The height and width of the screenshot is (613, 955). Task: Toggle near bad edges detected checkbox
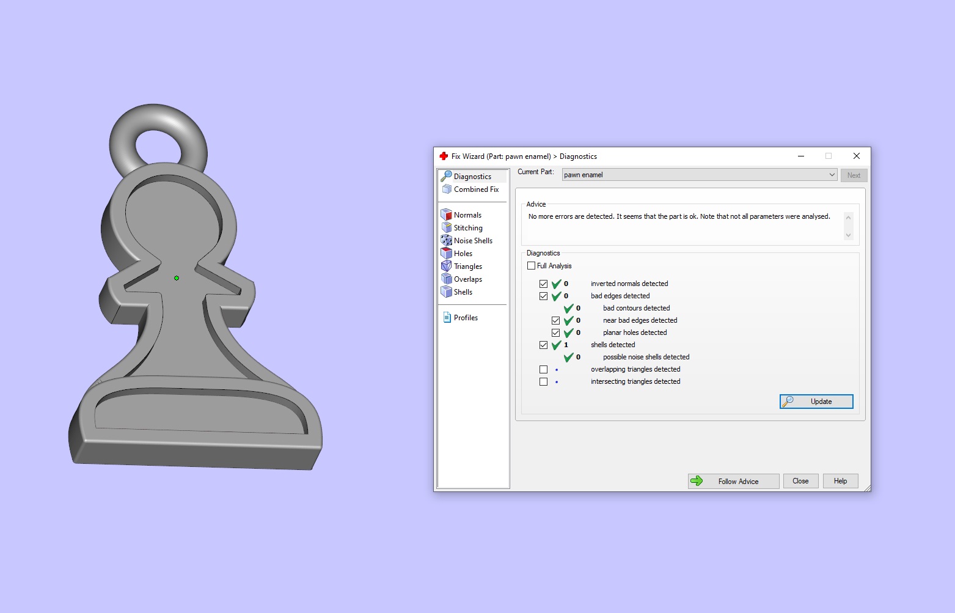click(556, 321)
